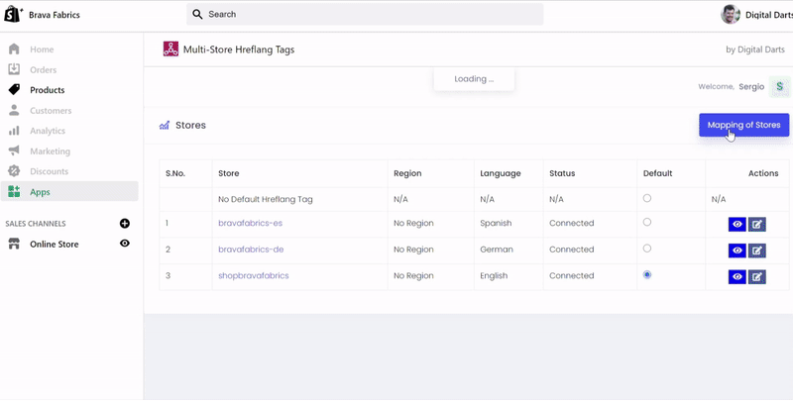Click the Brava Fabrics store name
Image resolution: width=793 pixels, height=401 pixels.
(55, 15)
